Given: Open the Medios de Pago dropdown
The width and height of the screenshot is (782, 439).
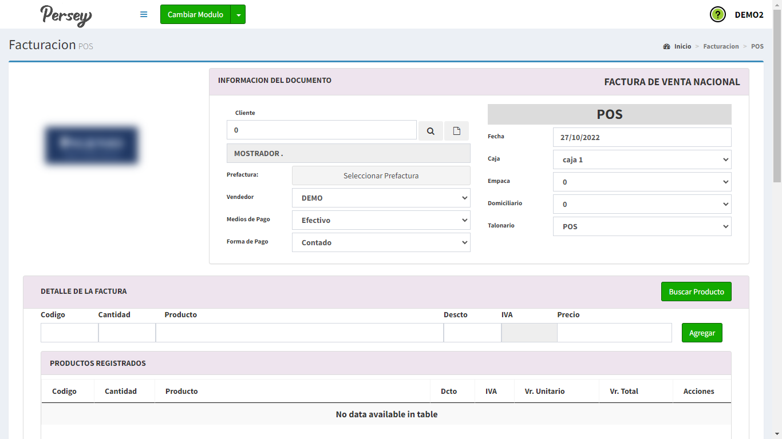Looking at the screenshot, I should (381, 220).
